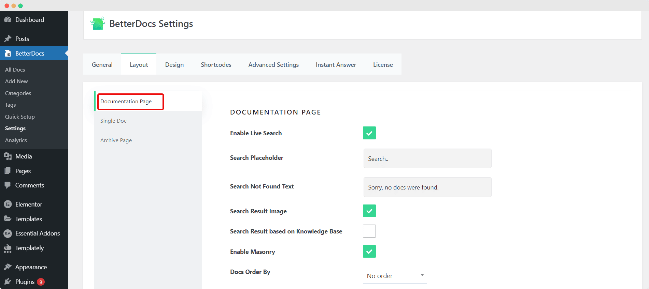Click the Search Result Image label
The image size is (649, 289).
pos(258,211)
